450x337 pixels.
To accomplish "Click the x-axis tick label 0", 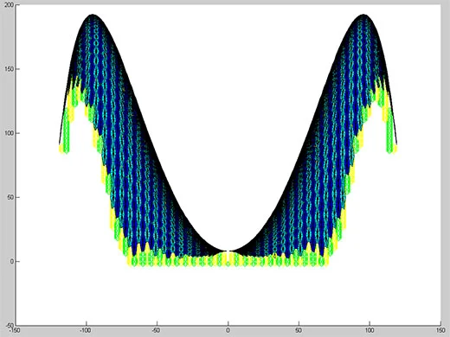I will pos(228,330).
